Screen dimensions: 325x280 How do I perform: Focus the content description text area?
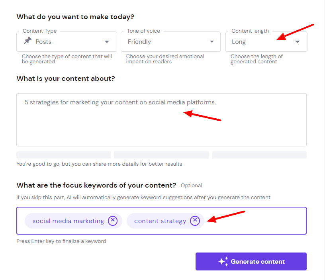[x=161, y=123]
